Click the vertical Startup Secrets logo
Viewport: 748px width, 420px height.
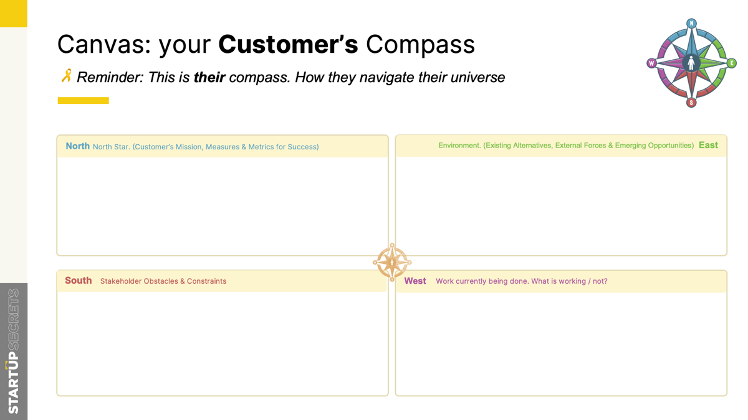point(13,351)
